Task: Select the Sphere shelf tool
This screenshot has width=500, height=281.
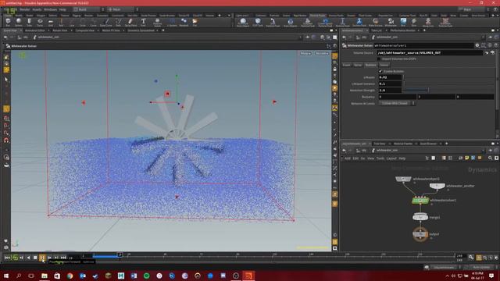Action: tap(19, 22)
